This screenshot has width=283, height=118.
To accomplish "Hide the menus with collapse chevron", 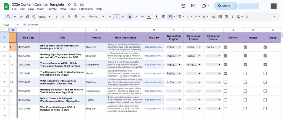I will tap(274, 17).
